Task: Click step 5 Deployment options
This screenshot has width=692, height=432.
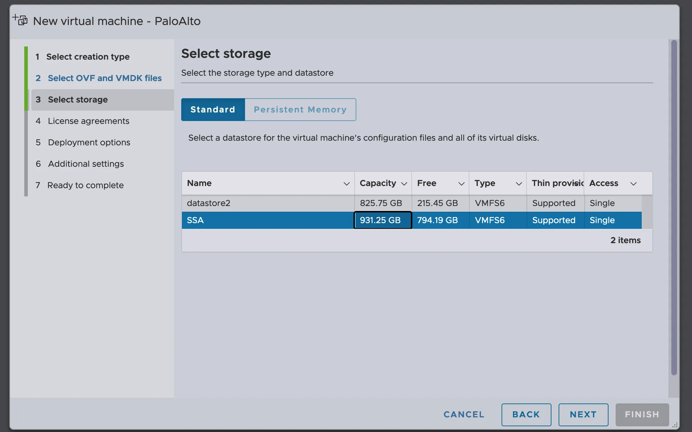Action: pyautogui.click(x=89, y=142)
